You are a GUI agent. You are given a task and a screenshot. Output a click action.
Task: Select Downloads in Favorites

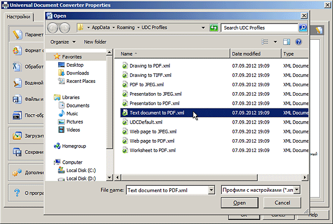73,73
